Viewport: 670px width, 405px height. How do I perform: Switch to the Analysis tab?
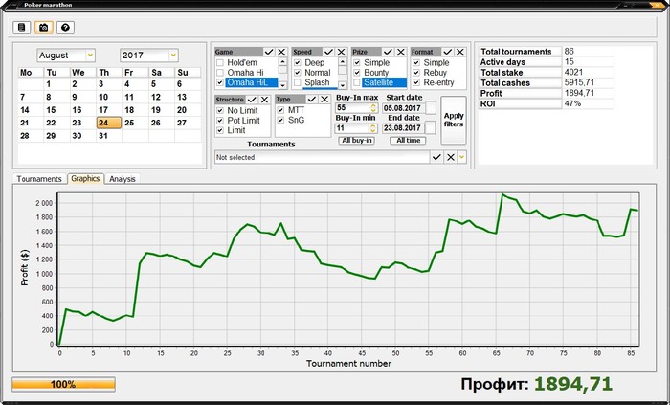pyautogui.click(x=123, y=179)
